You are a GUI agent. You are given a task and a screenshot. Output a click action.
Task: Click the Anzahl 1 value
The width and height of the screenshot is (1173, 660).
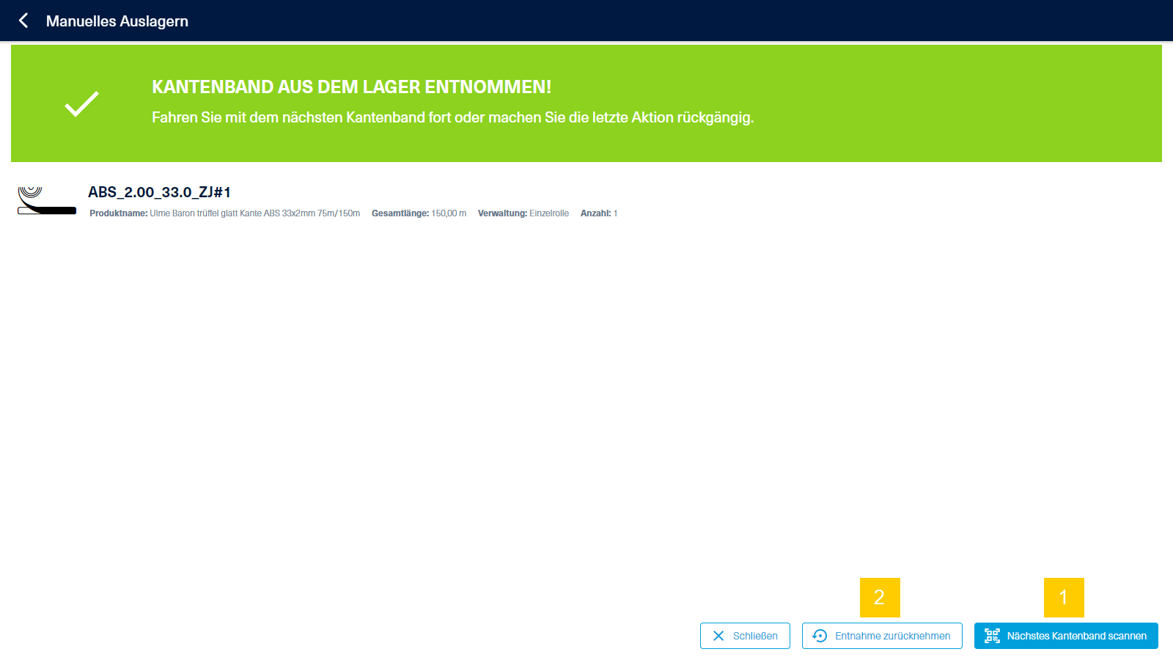(x=615, y=213)
